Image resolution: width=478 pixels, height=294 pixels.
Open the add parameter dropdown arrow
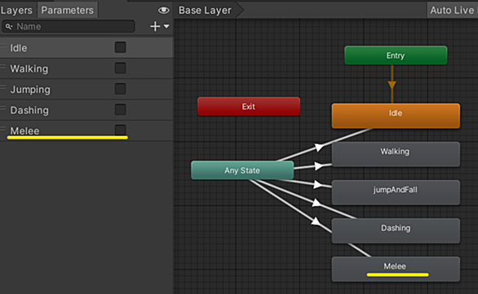click(x=166, y=27)
